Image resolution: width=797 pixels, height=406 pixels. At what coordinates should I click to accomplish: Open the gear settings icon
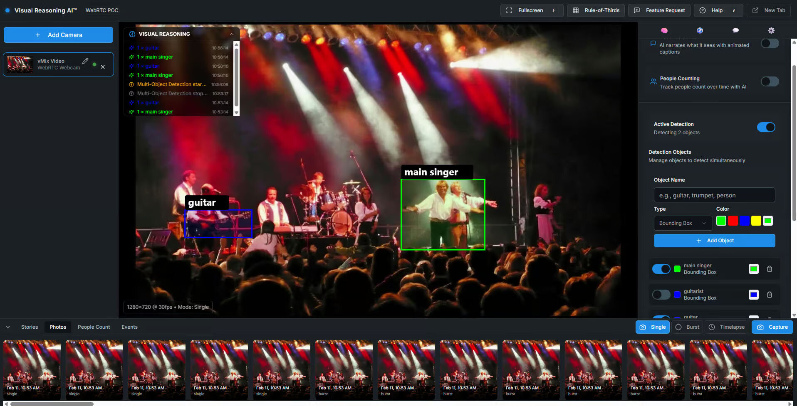(x=771, y=30)
